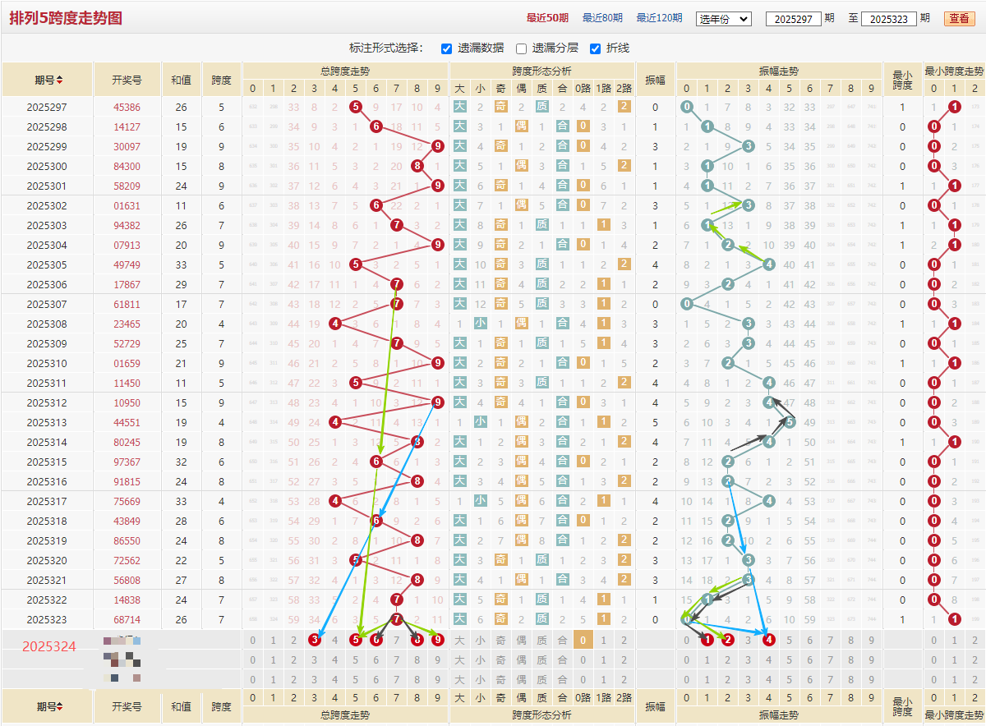Image resolution: width=986 pixels, height=726 pixels.
Task: Toggle the 遗漏数据 checkbox
Action: point(447,48)
